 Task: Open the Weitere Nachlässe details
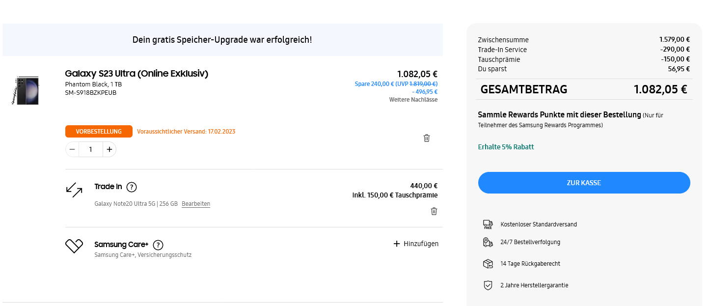point(413,100)
